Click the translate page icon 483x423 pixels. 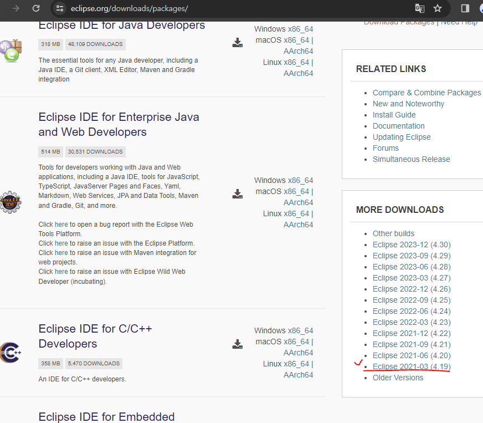pos(420,8)
